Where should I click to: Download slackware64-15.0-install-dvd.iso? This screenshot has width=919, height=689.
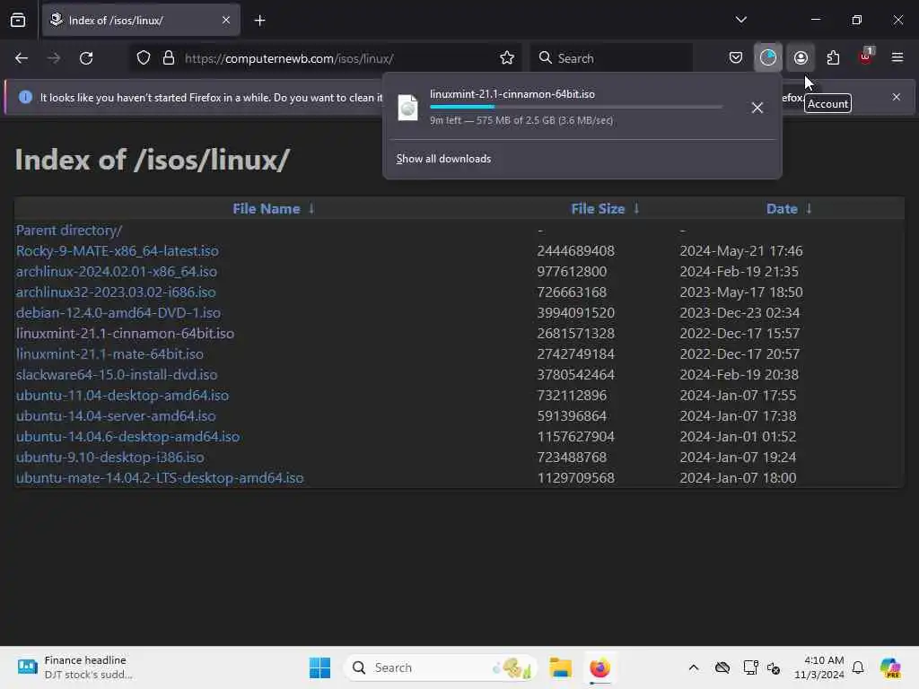117,374
